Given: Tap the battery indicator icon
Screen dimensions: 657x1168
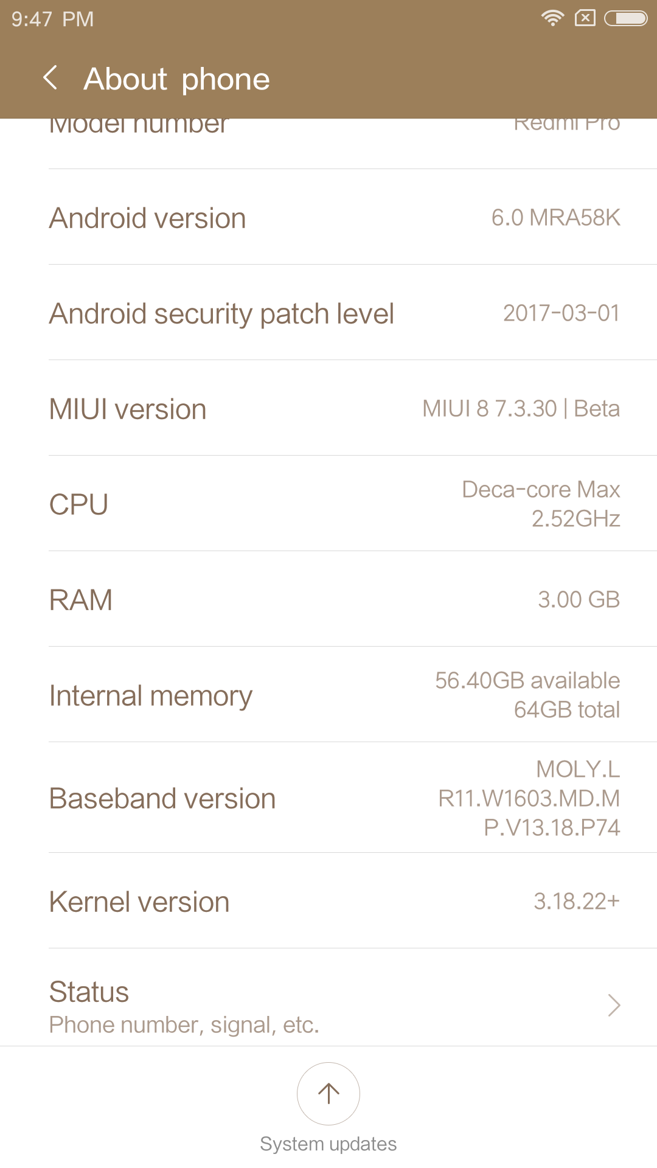Looking at the screenshot, I should point(625,18).
